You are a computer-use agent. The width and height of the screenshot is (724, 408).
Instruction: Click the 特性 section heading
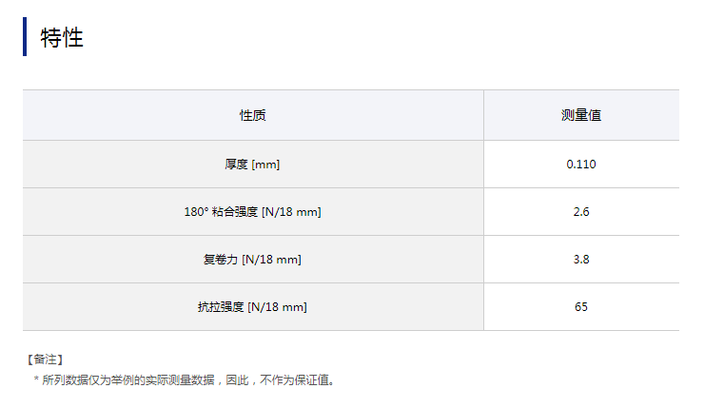click(x=62, y=38)
